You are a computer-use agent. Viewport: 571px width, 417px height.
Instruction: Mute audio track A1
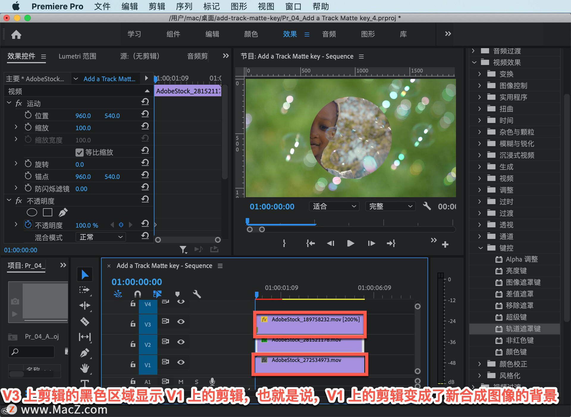click(x=181, y=382)
